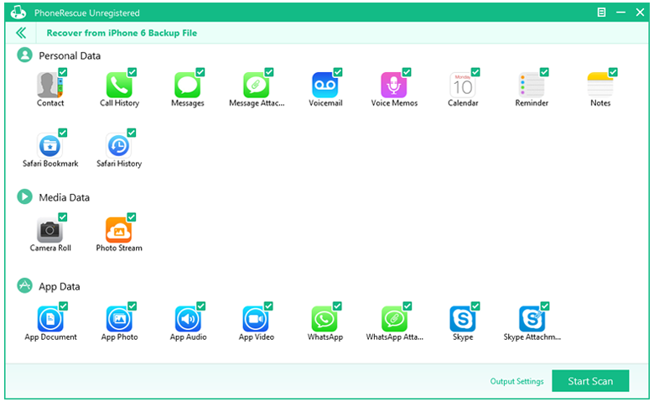Select the Call History icon
Image resolution: width=654 pixels, height=402 pixels.
[119, 86]
